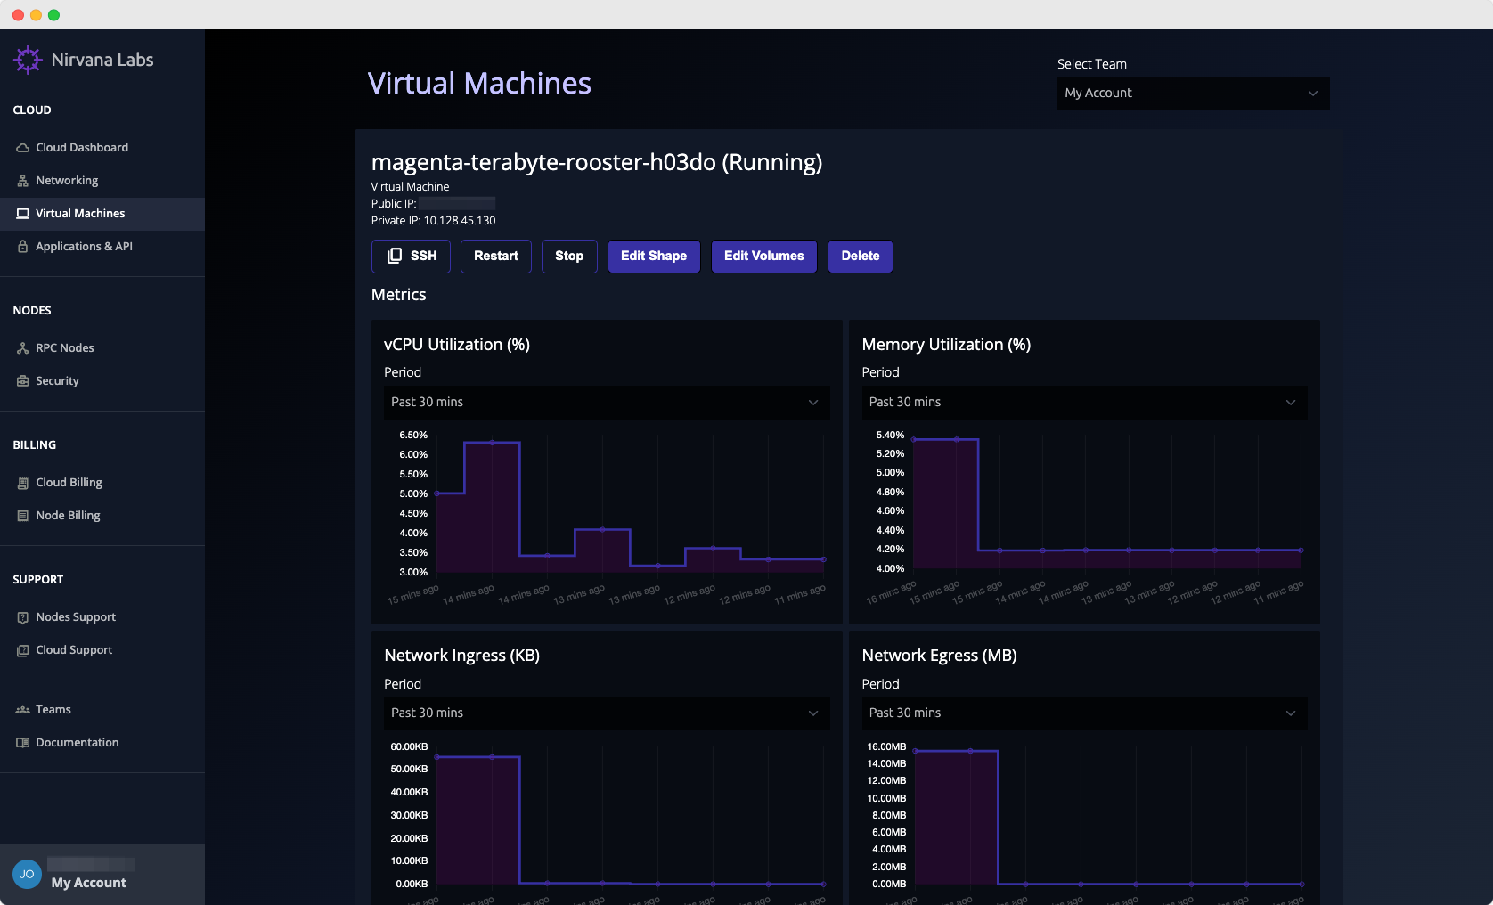Click the Cloud Dashboard cloud icon

tap(23, 148)
